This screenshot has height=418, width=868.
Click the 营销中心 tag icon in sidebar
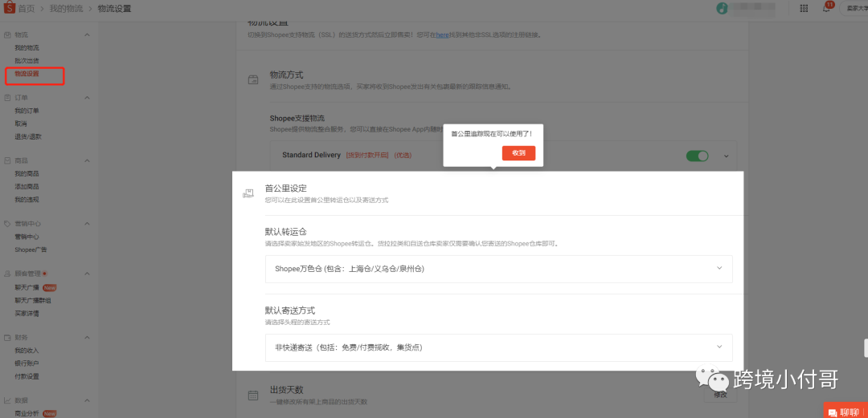(7, 224)
